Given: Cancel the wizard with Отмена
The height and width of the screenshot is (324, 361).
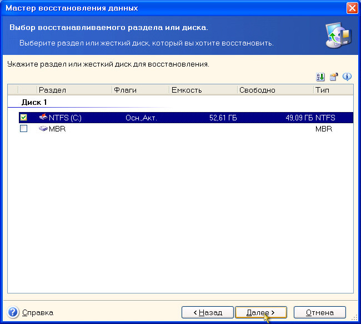Looking at the screenshot, I should [320, 312].
